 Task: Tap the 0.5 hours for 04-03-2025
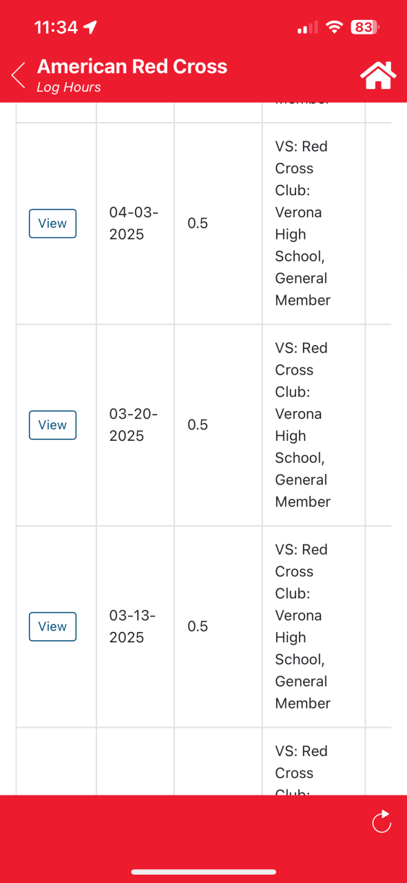tap(198, 224)
